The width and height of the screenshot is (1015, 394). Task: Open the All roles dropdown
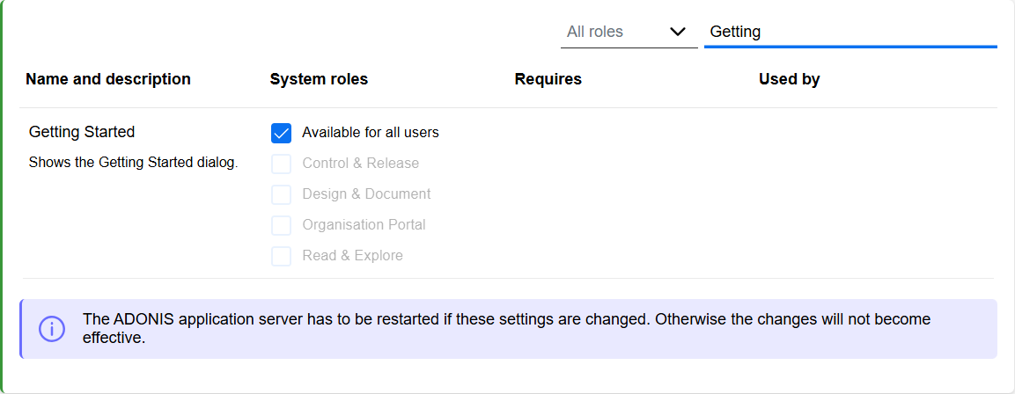click(x=629, y=32)
